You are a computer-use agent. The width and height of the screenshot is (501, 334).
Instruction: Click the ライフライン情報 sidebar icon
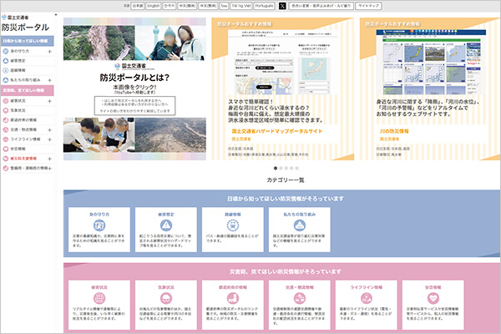pos(6,139)
